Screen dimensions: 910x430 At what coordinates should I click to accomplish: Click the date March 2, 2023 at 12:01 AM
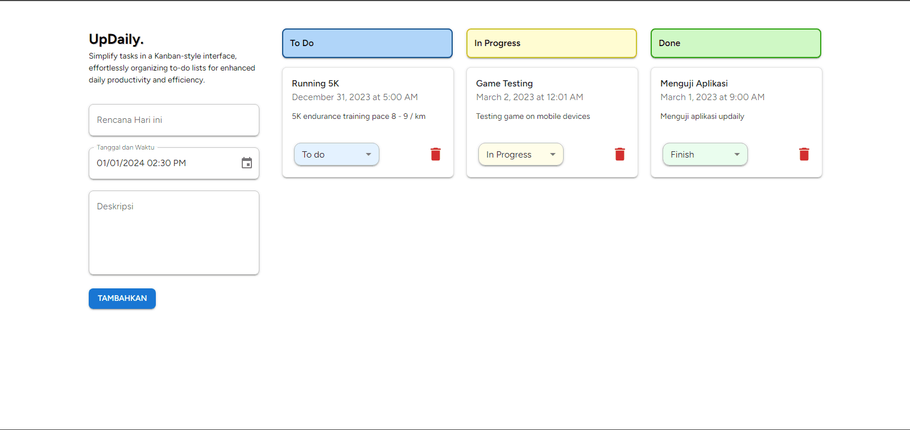pyautogui.click(x=530, y=97)
